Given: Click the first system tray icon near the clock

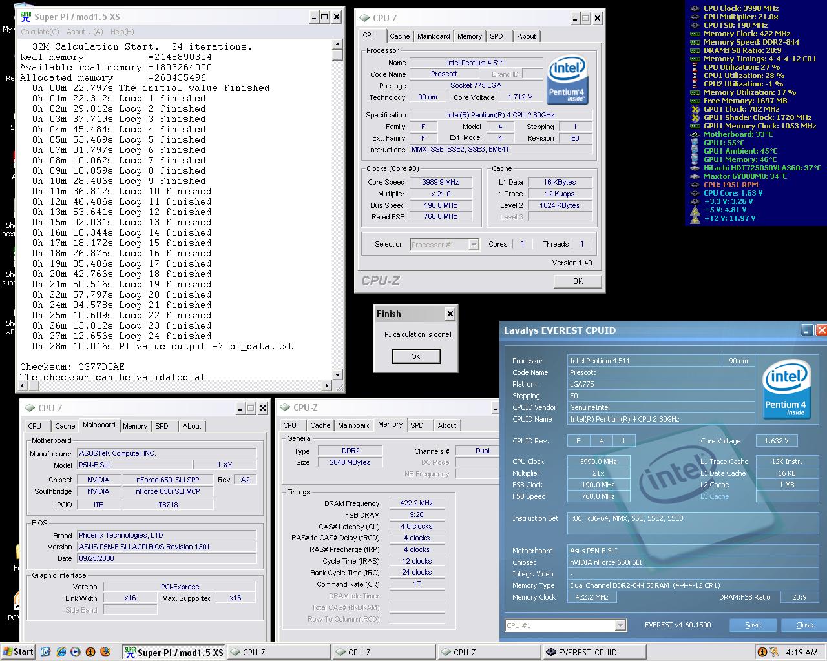Looking at the screenshot, I should 762,652.
